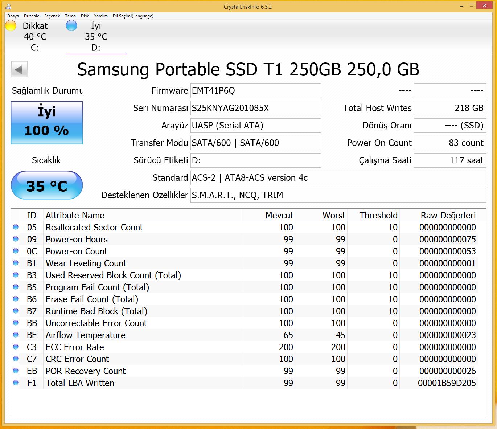Click the empty ---- field at top right

click(x=450, y=91)
